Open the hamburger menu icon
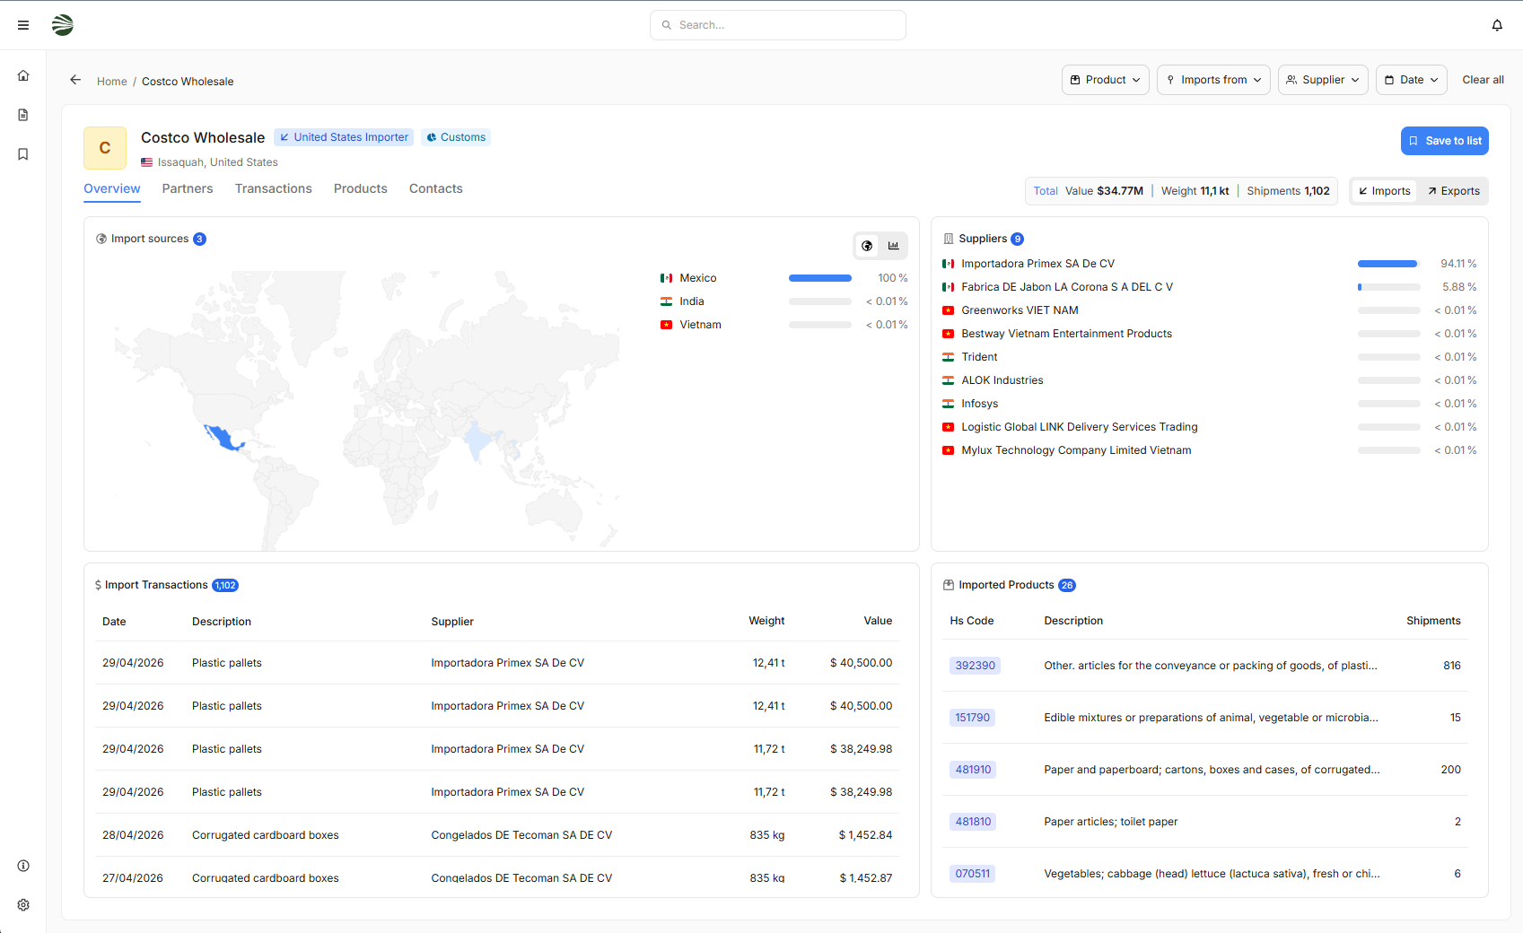This screenshot has height=933, width=1523. (x=23, y=25)
